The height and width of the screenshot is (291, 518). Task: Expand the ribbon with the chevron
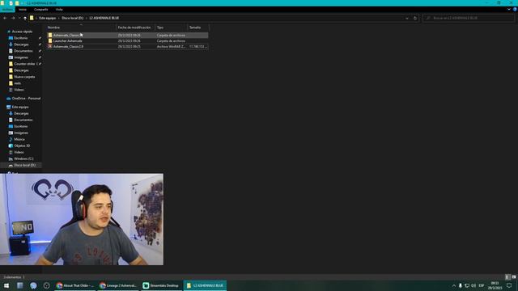(509, 10)
